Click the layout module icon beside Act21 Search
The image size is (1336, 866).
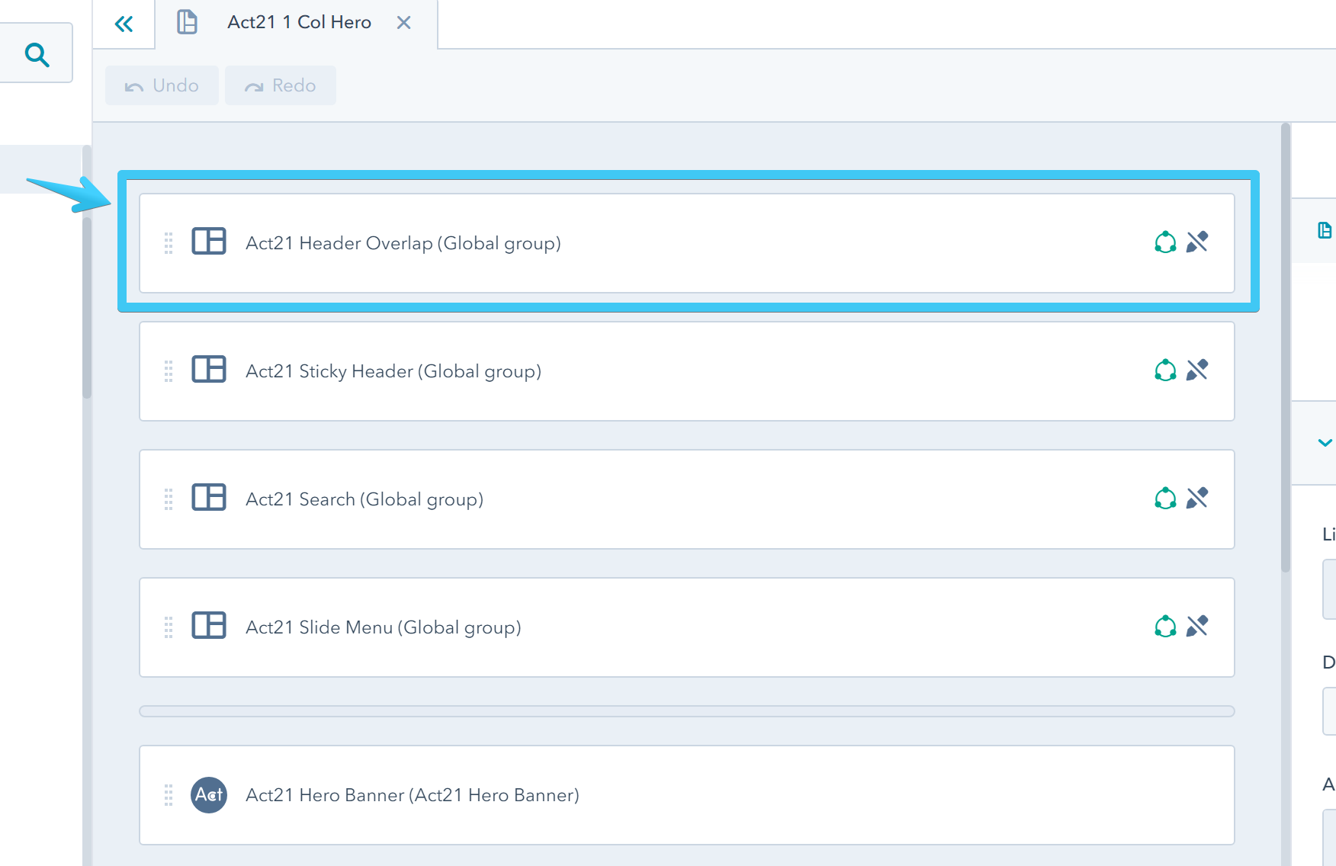click(x=209, y=498)
